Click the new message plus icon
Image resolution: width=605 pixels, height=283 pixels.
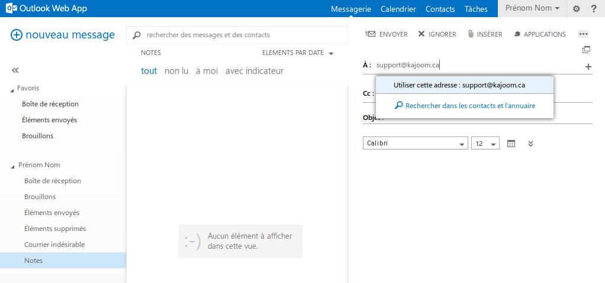17,35
